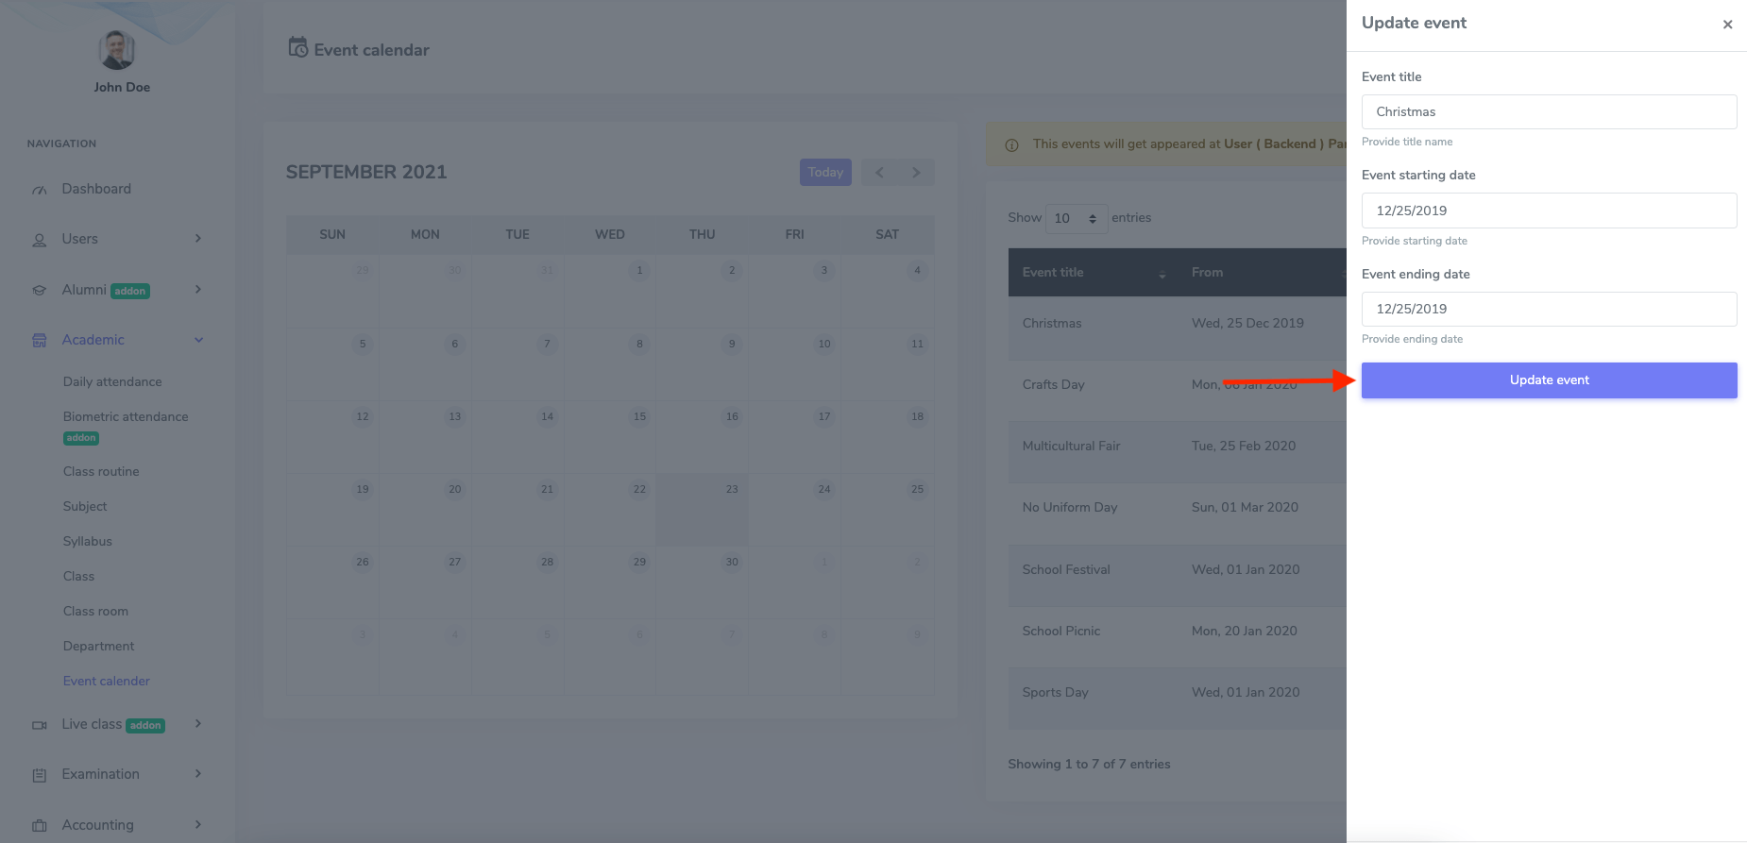This screenshot has height=843, width=1747.
Task: Open the show entries count dropdown
Action: click(1076, 218)
